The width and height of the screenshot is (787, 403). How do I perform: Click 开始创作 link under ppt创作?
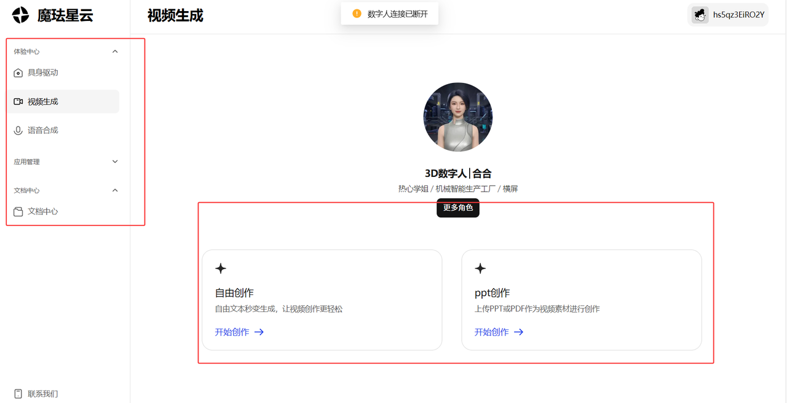[499, 332]
